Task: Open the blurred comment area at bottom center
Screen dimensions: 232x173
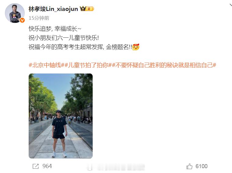Action: pos(116,167)
